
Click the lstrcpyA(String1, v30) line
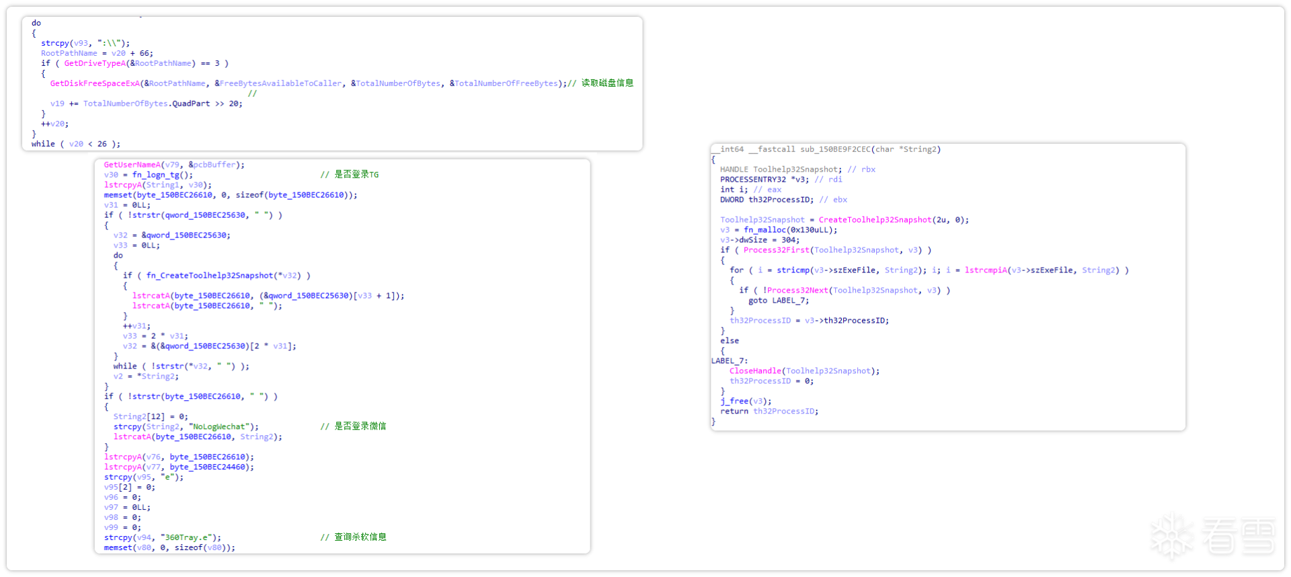click(x=158, y=185)
